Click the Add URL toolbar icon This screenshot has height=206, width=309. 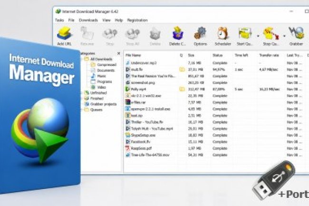pos(64,36)
